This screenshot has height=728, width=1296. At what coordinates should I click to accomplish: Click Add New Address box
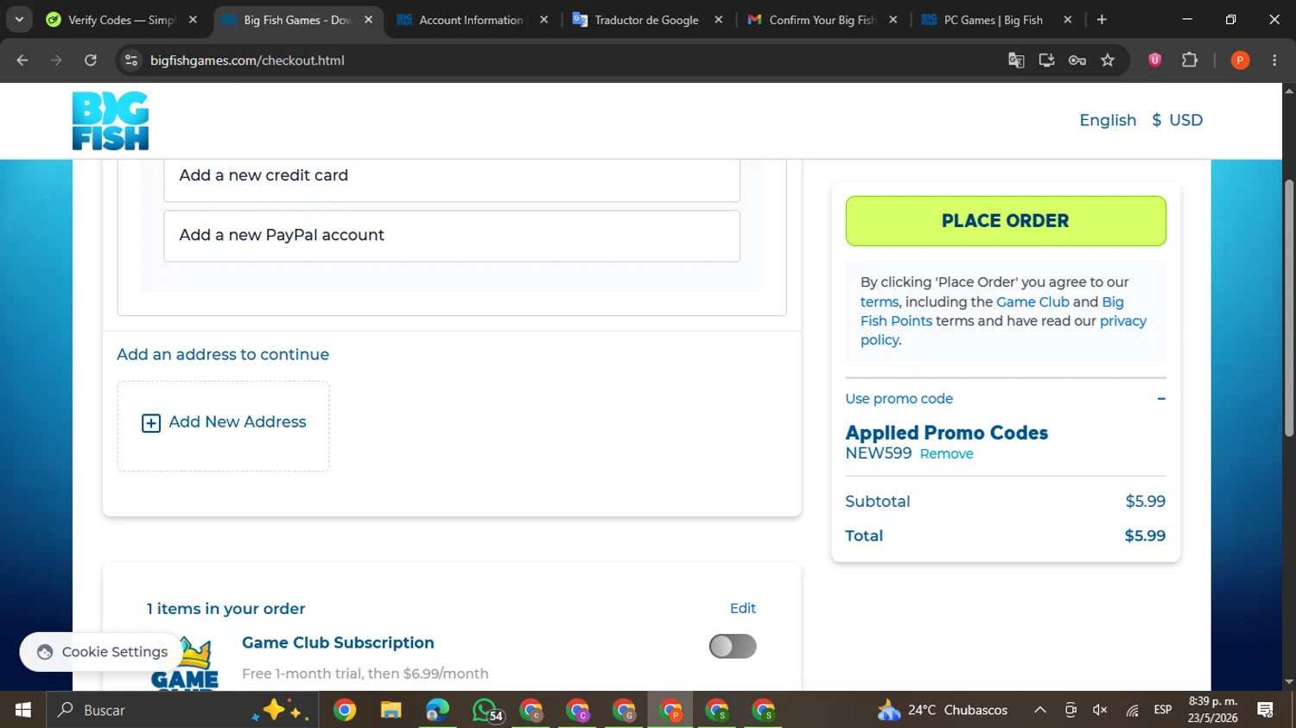(224, 426)
